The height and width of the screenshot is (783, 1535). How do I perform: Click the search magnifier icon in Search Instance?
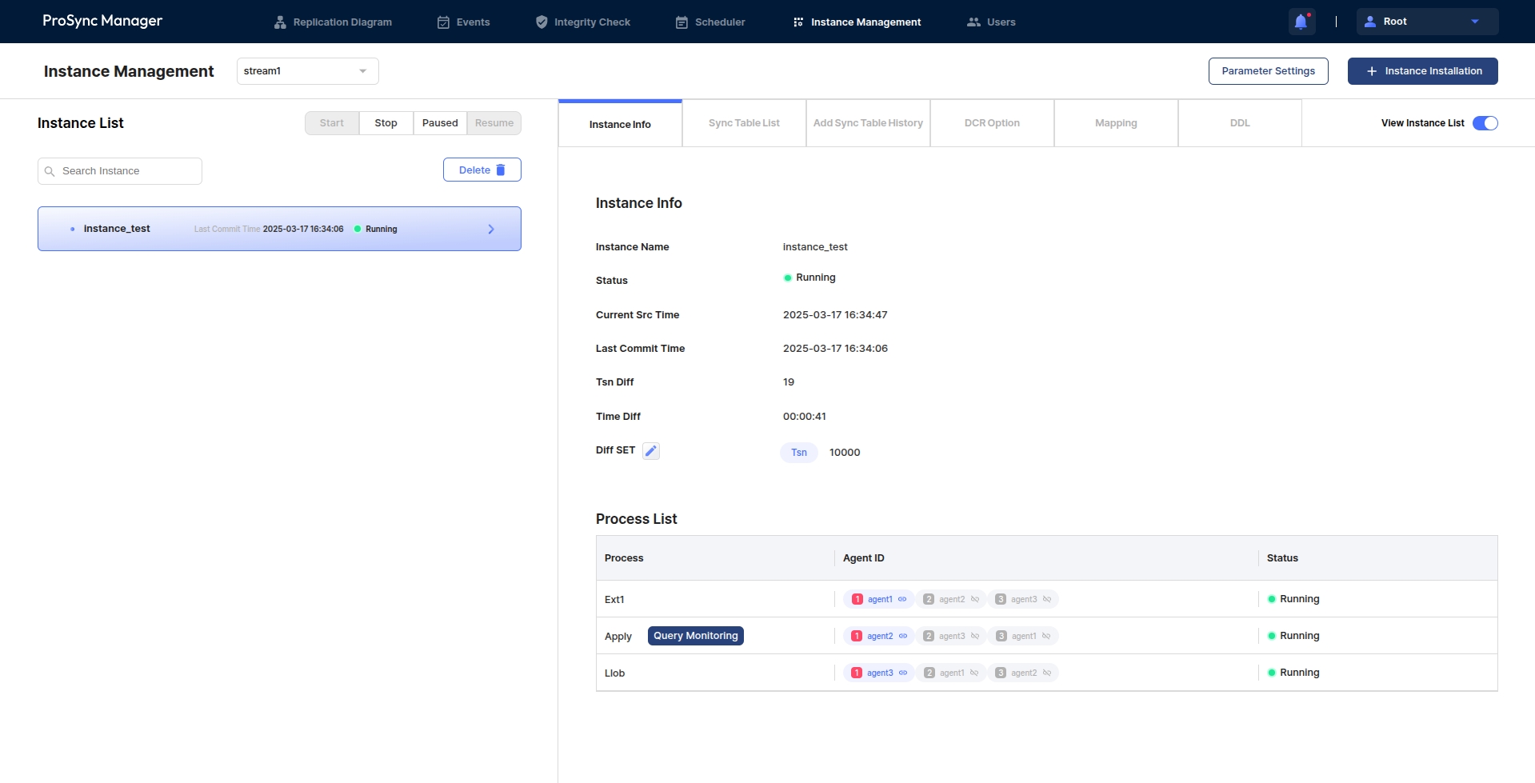[50, 171]
